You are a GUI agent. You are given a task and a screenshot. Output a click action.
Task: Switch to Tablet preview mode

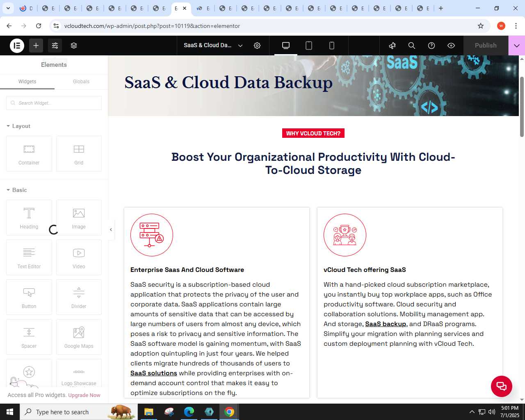pyautogui.click(x=309, y=46)
